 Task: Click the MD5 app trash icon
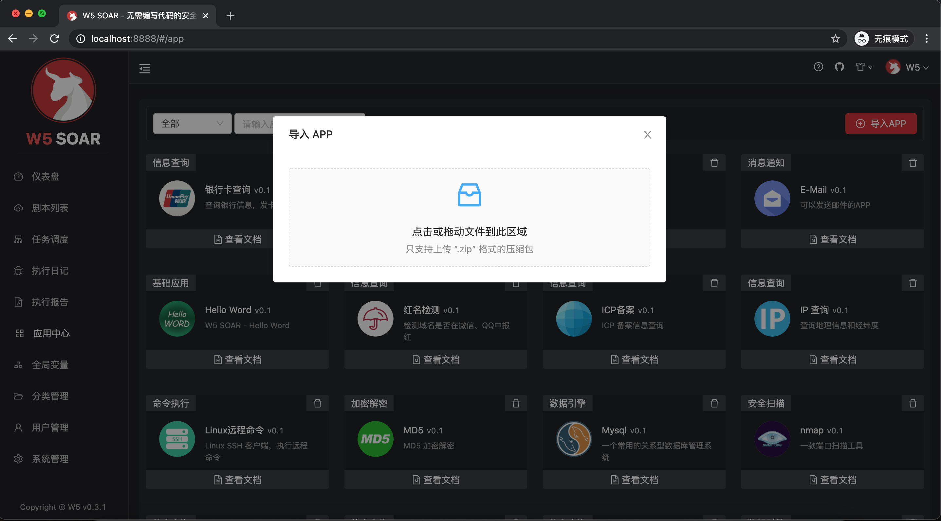516,403
